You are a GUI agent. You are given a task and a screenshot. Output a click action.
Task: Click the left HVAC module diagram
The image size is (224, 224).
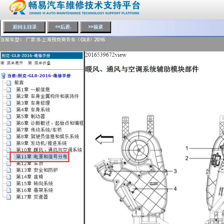131,169
